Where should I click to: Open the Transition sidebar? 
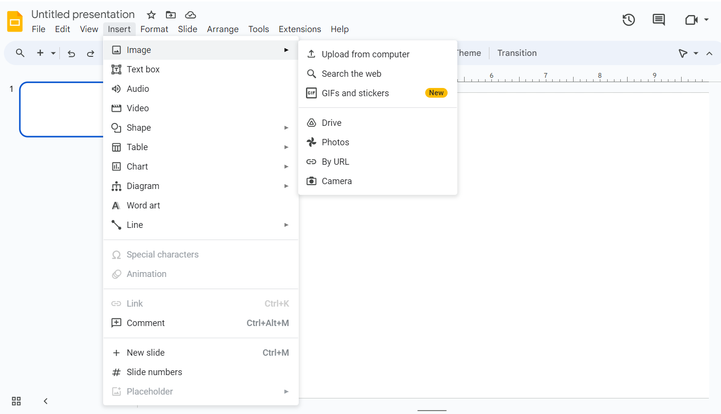(x=517, y=53)
